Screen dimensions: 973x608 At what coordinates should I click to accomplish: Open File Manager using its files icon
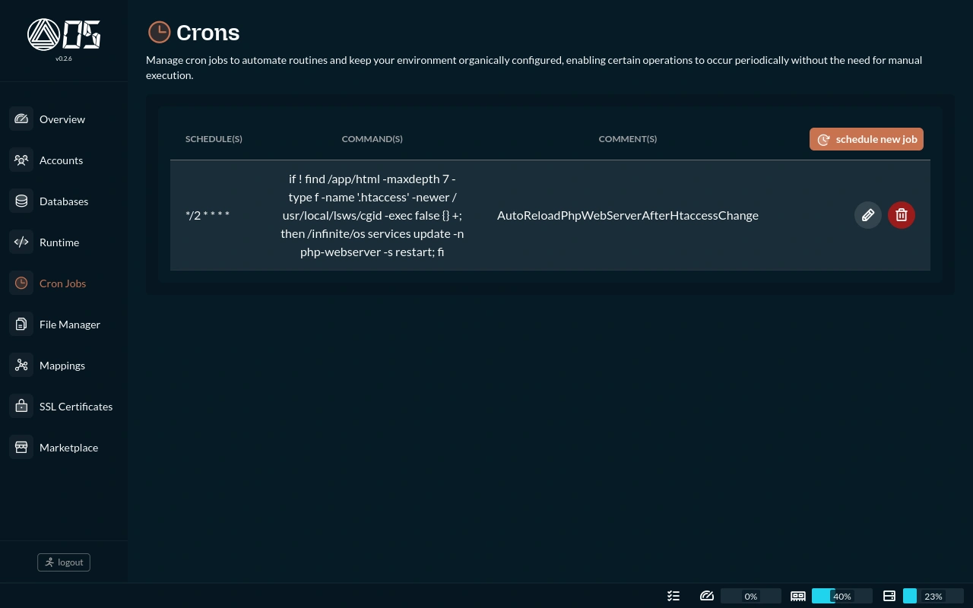21,325
